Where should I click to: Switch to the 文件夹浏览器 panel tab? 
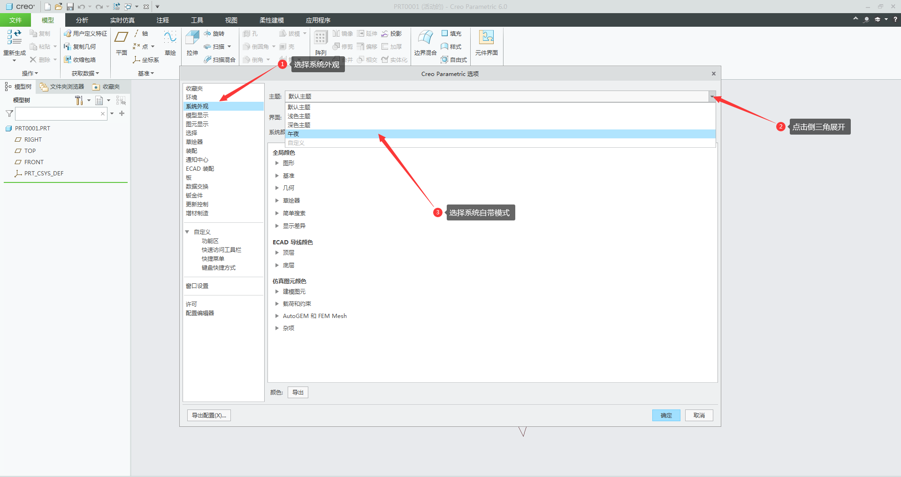coord(62,87)
